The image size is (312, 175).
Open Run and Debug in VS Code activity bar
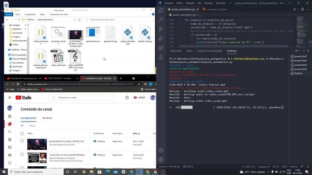tap(161, 38)
